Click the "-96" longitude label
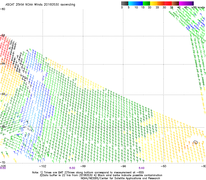206x180 pixels. tap(123, 166)
